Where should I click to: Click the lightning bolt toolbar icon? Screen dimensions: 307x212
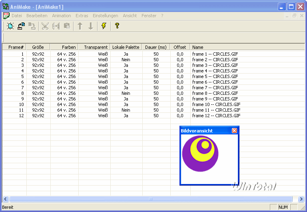[104, 26]
